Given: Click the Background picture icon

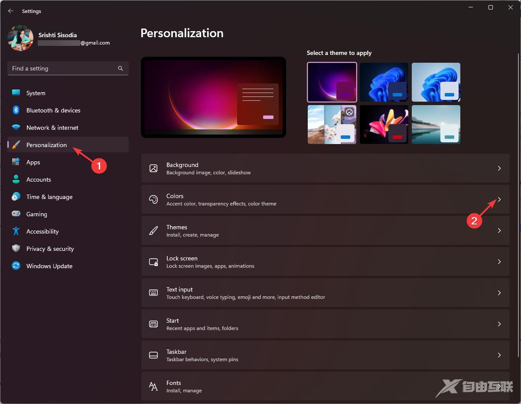Looking at the screenshot, I should tap(153, 168).
